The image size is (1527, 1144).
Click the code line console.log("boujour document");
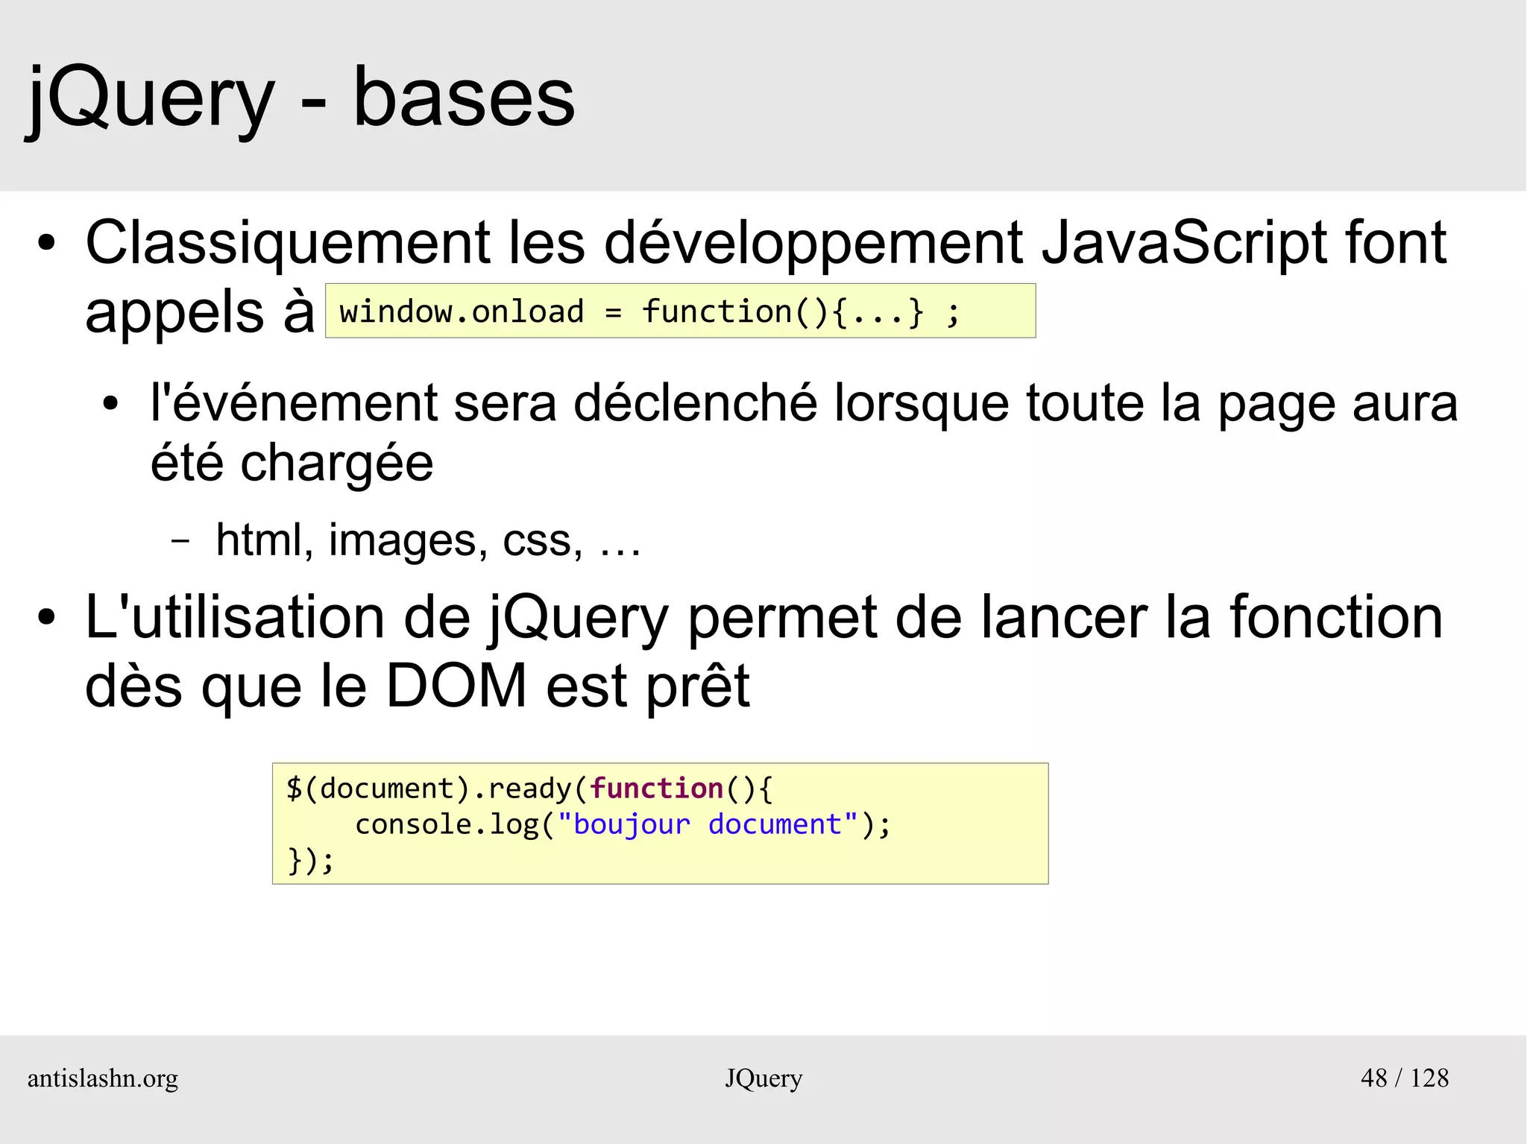(x=623, y=824)
